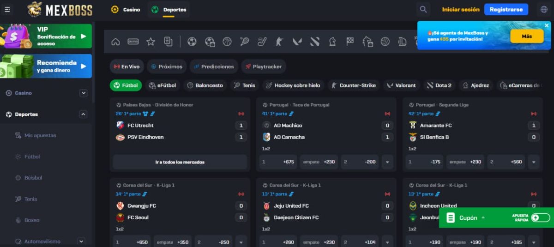Select the virtual horse racing icon
554x247 pixels.
pyautogui.click(x=367, y=42)
